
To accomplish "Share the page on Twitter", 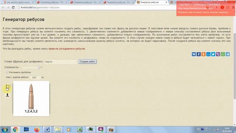I will coord(213,54).
